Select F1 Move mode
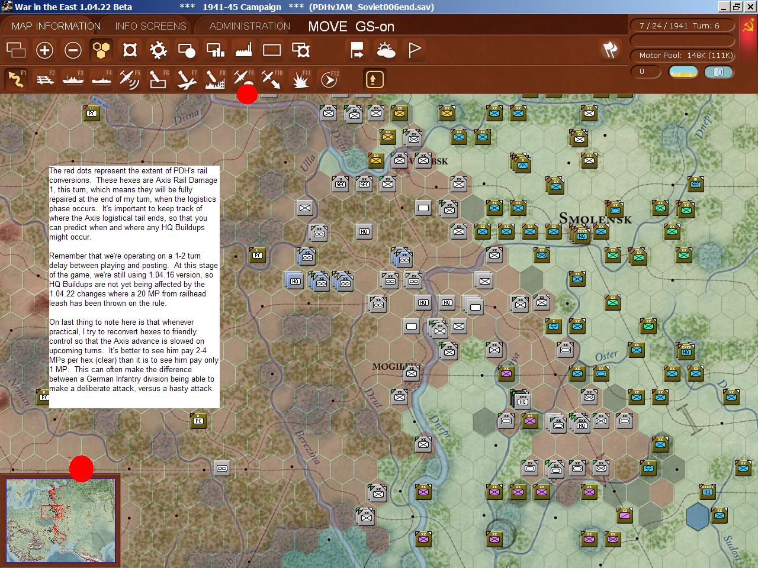The height and width of the screenshot is (568, 758). coord(16,79)
